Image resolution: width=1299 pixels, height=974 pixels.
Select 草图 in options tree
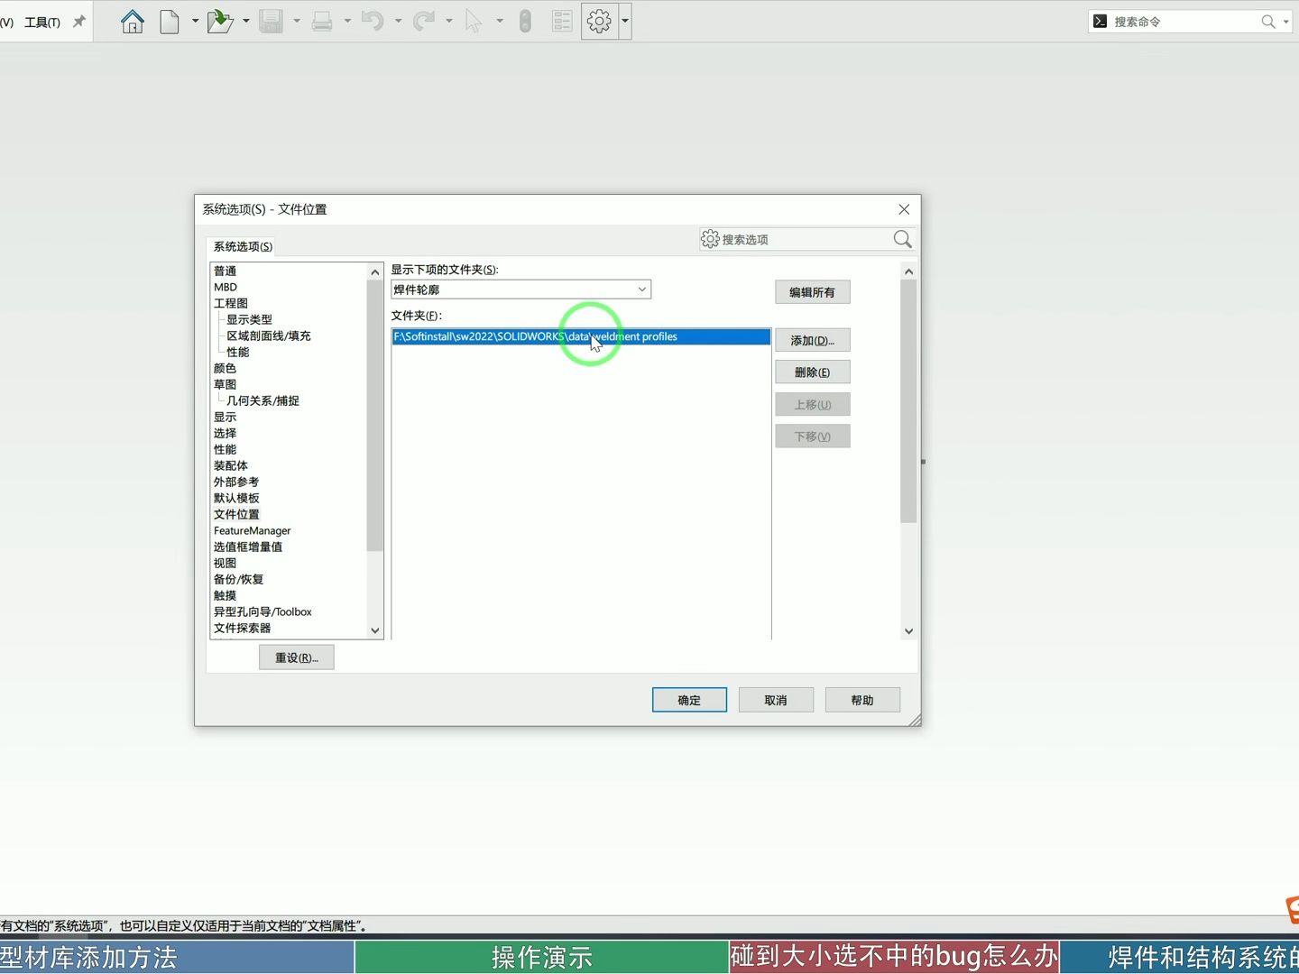coord(225,384)
